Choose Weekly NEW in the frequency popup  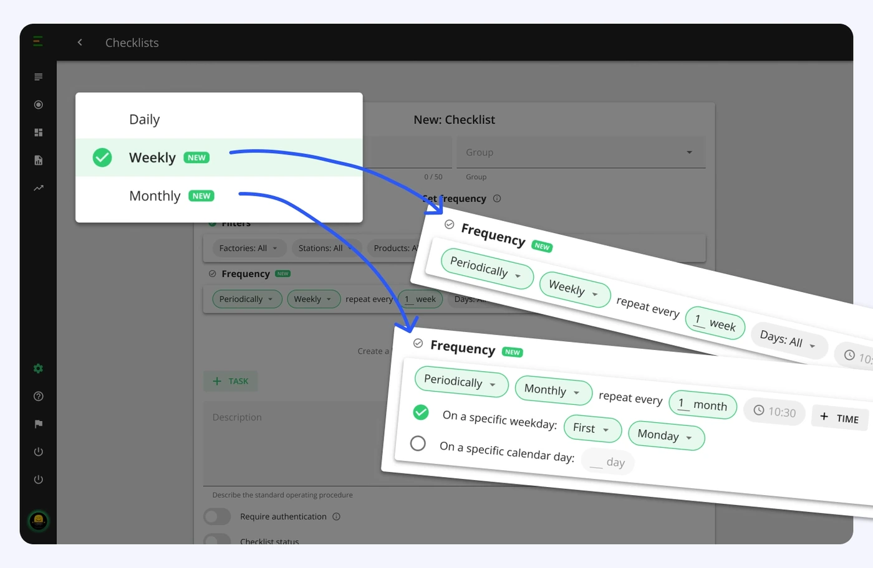point(219,158)
